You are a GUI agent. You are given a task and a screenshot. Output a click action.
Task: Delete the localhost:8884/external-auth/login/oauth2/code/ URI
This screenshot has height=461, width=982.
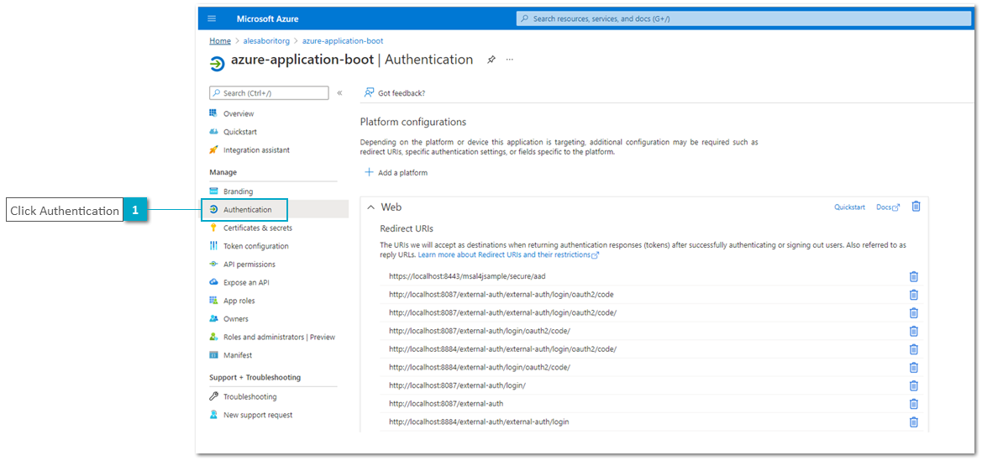click(913, 367)
